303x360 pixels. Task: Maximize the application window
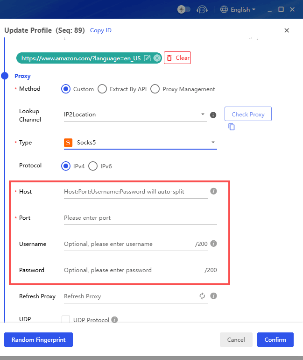point(281,9)
